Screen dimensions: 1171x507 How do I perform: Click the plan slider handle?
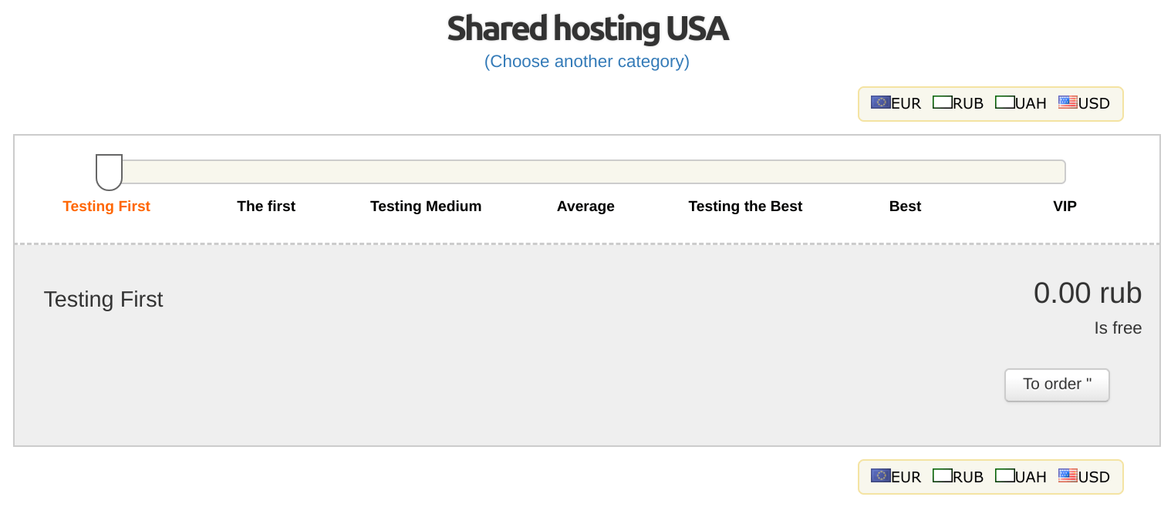pos(109,172)
